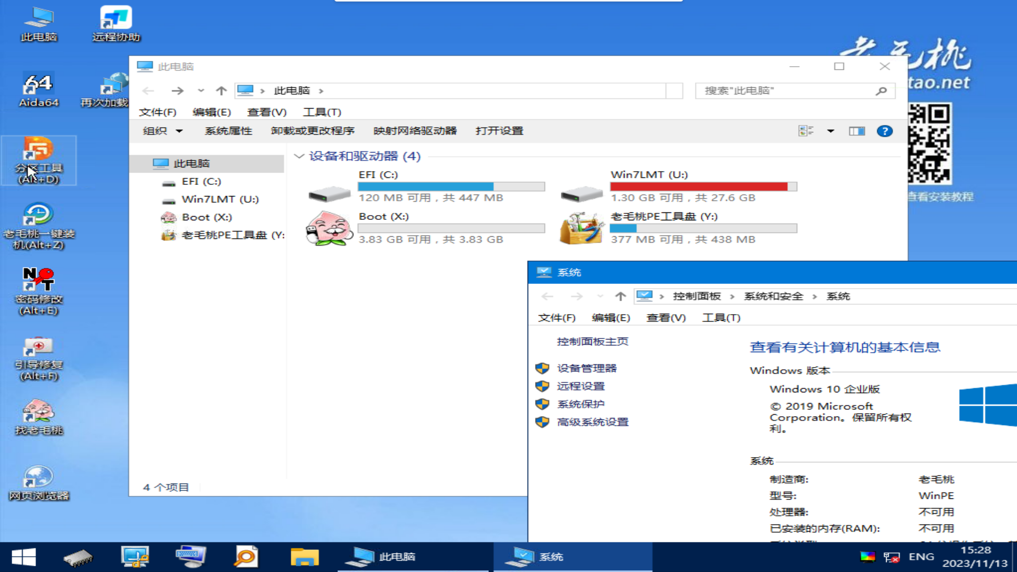Open the Windows Start button

click(24, 557)
